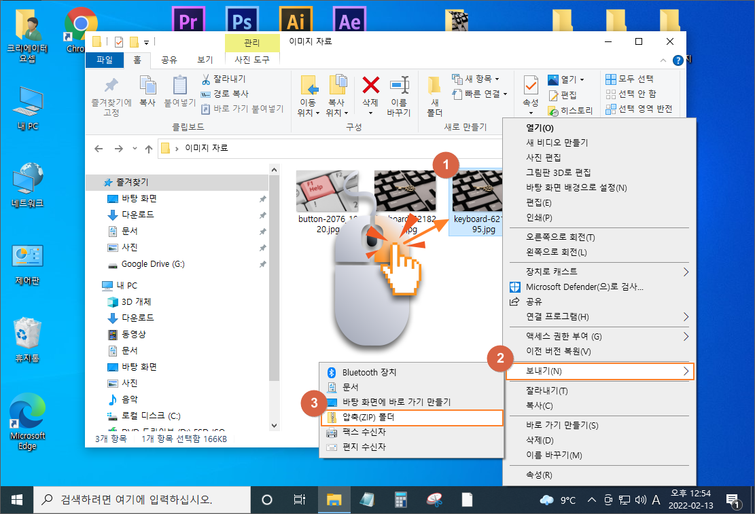The height and width of the screenshot is (514, 755).
Task: Open Adobe Illustrator desktop icon
Action: click(x=296, y=20)
